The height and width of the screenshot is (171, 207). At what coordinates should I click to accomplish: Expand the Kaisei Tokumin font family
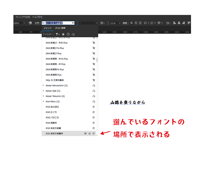(x=43, y=96)
